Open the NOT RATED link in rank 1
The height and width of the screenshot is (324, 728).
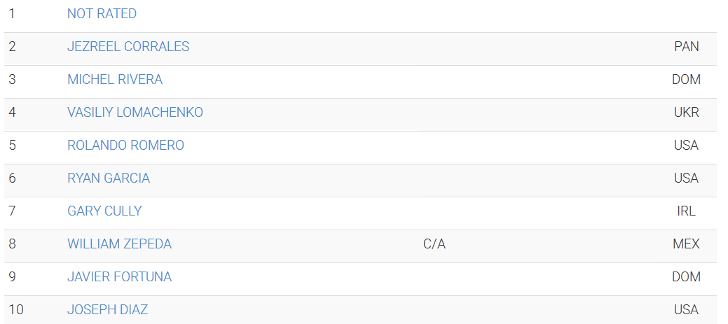click(102, 14)
